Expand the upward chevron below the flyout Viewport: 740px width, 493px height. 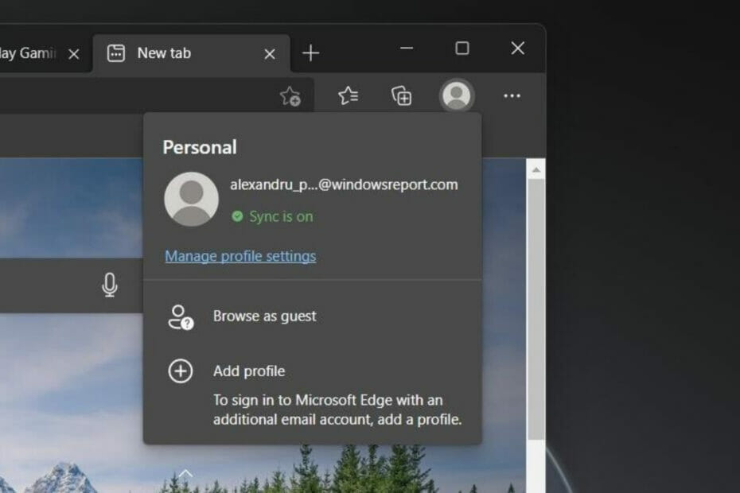[185, 473]
